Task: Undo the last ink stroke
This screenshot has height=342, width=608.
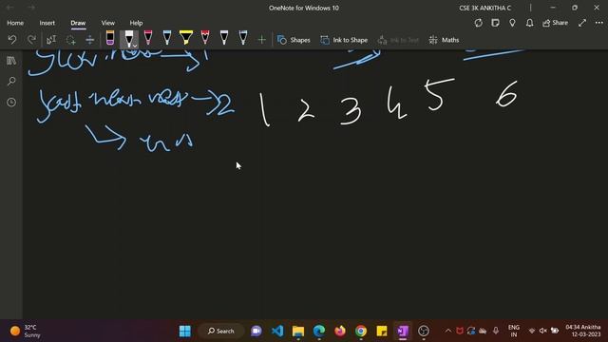Action: 12,40
